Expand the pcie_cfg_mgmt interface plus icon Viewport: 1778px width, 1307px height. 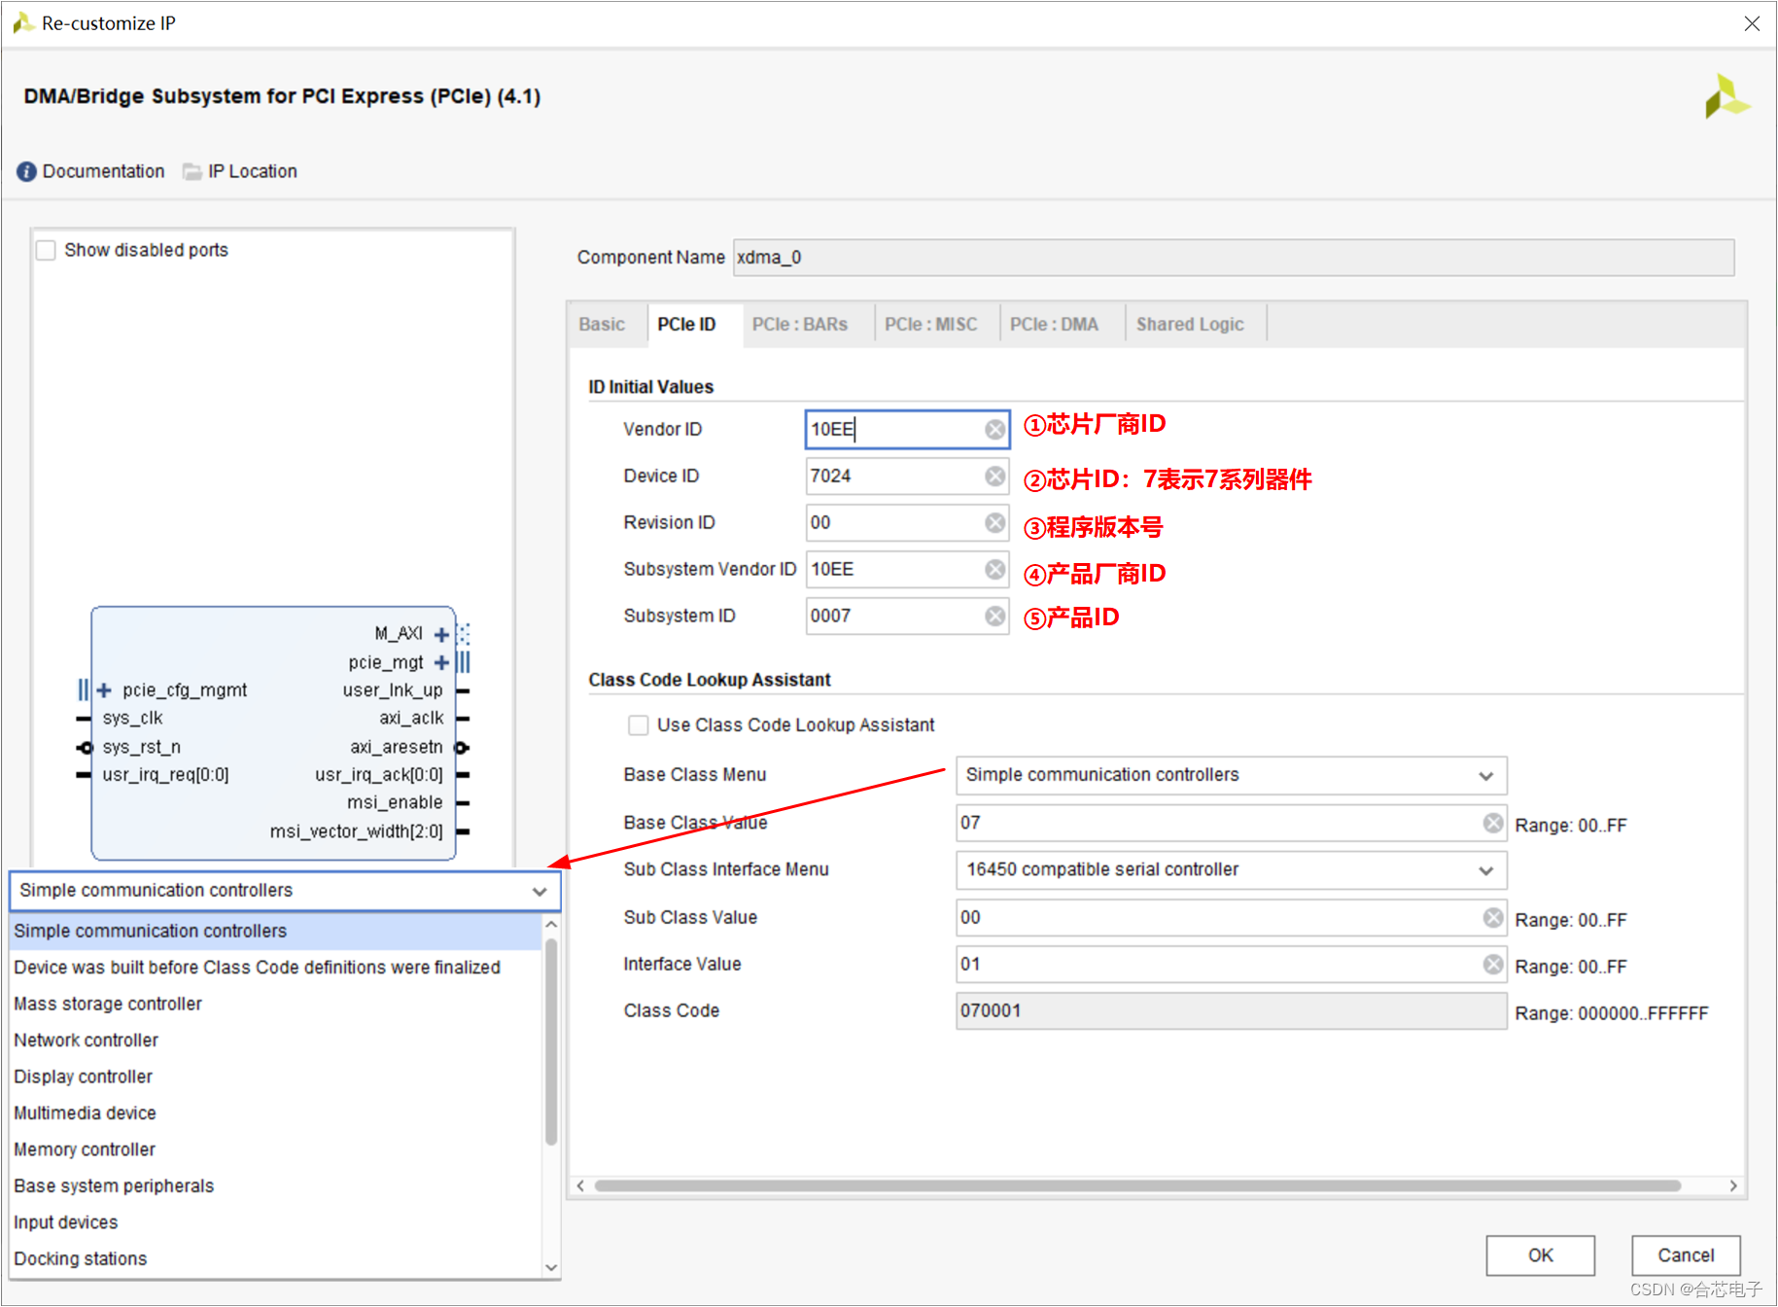(104, 690)
